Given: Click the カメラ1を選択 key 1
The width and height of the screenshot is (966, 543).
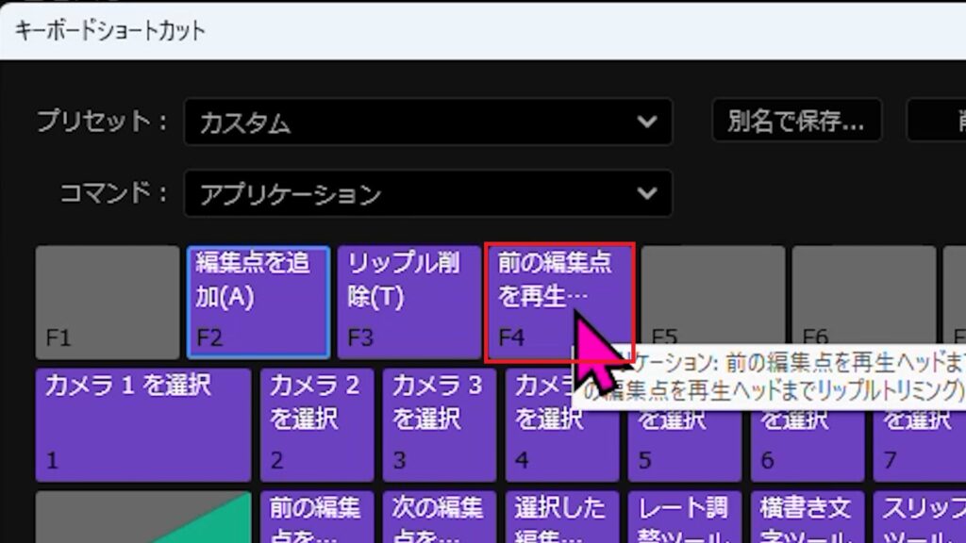Looking at the screenshot, I should [x=142, y=424].
